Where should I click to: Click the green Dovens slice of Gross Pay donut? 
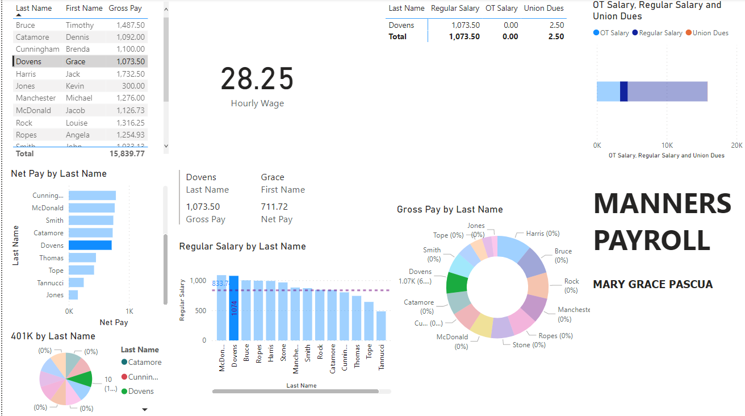tap(457, 282)
